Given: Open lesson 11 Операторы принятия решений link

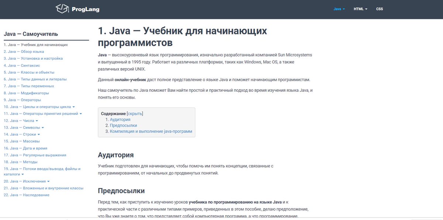Looking at the screenshot, I should click(41, 114).
